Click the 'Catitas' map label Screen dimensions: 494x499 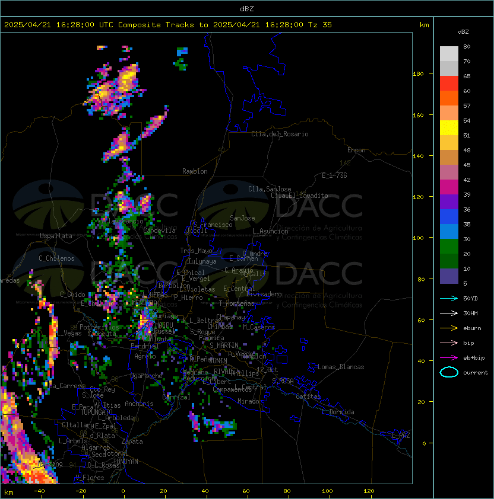[308, 396]
